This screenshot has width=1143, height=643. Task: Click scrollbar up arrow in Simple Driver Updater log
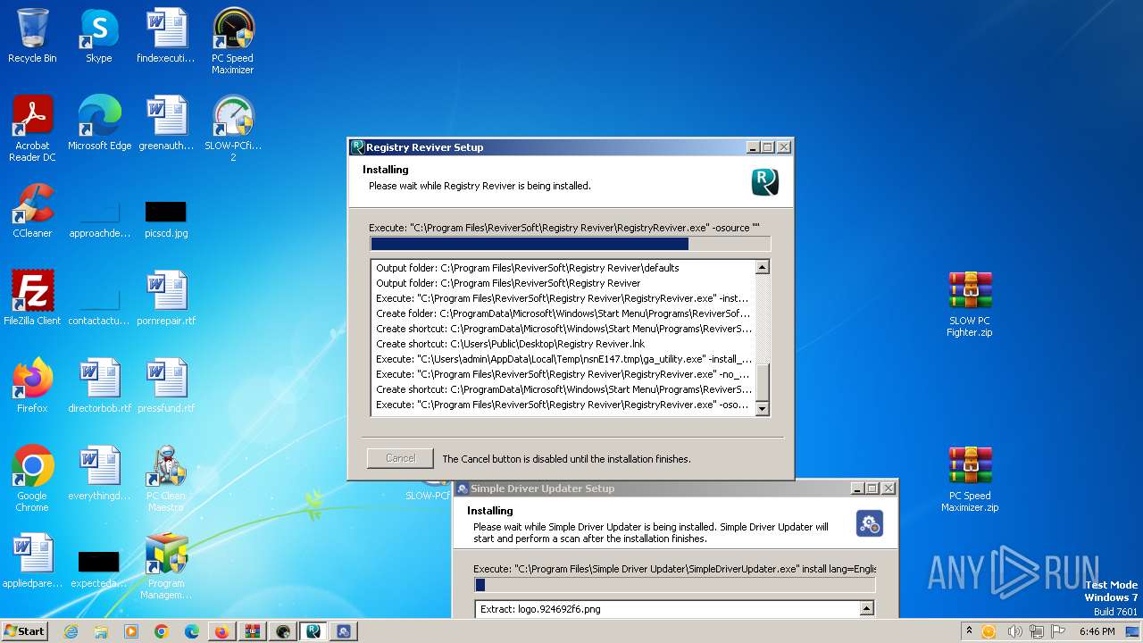tap(866, 609)
